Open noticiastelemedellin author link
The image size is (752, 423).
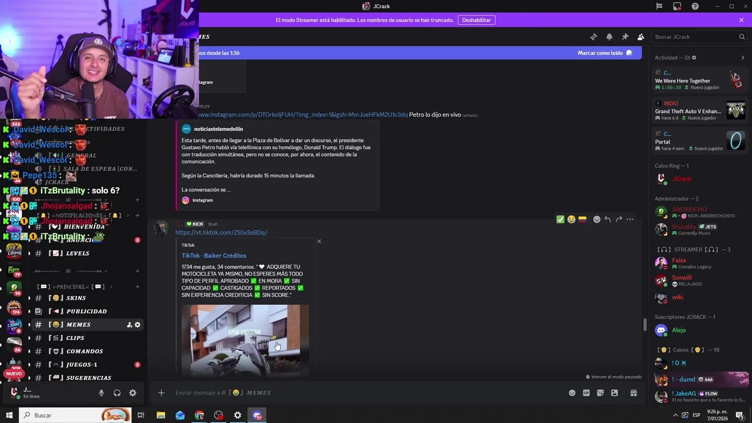click(x=218, y=129)
